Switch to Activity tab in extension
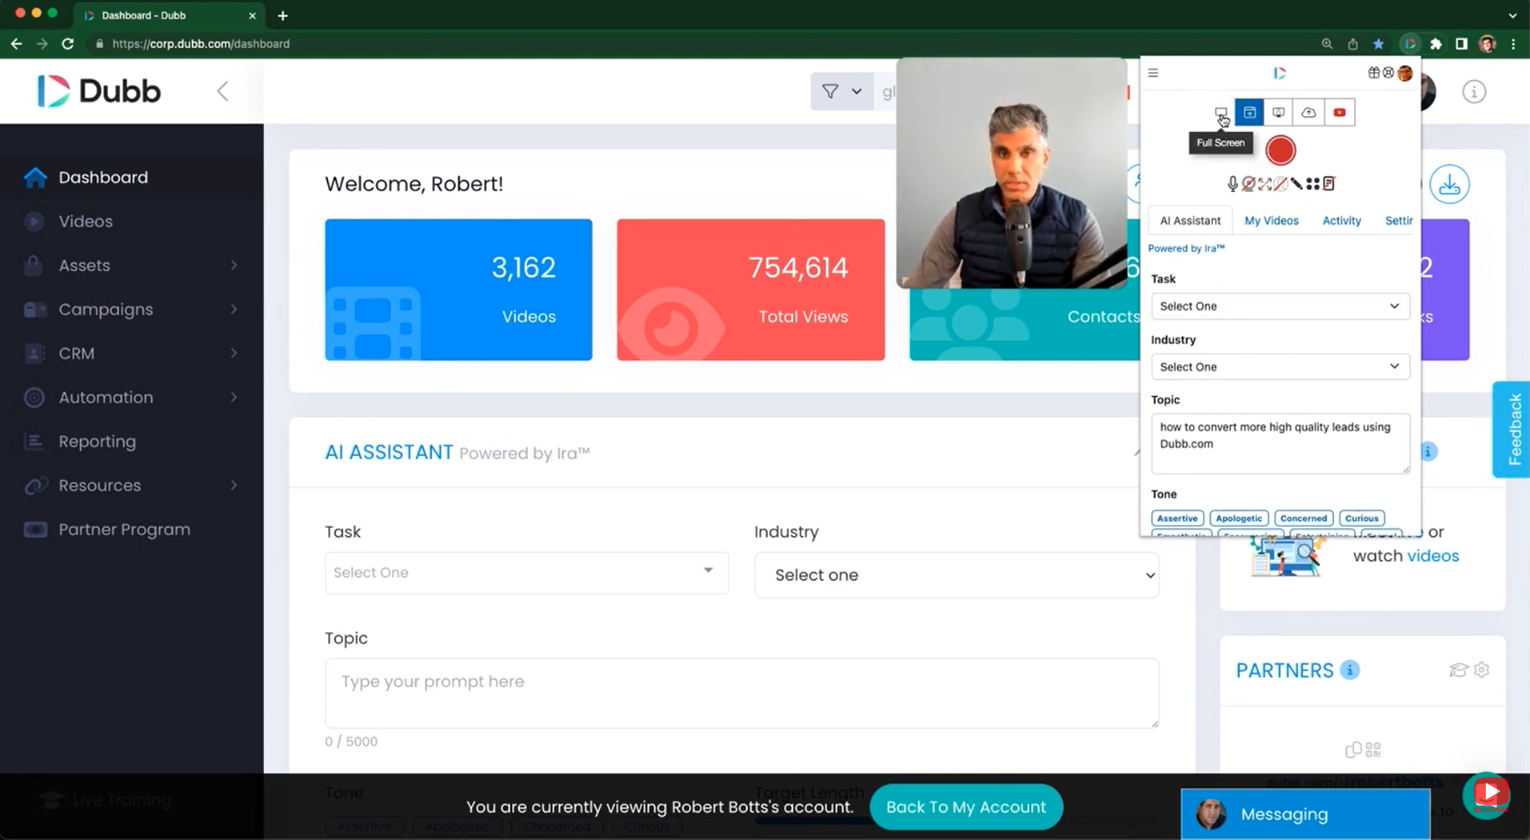The width and height of the screenshot is (1530, 840). (x=1341, y=221)
